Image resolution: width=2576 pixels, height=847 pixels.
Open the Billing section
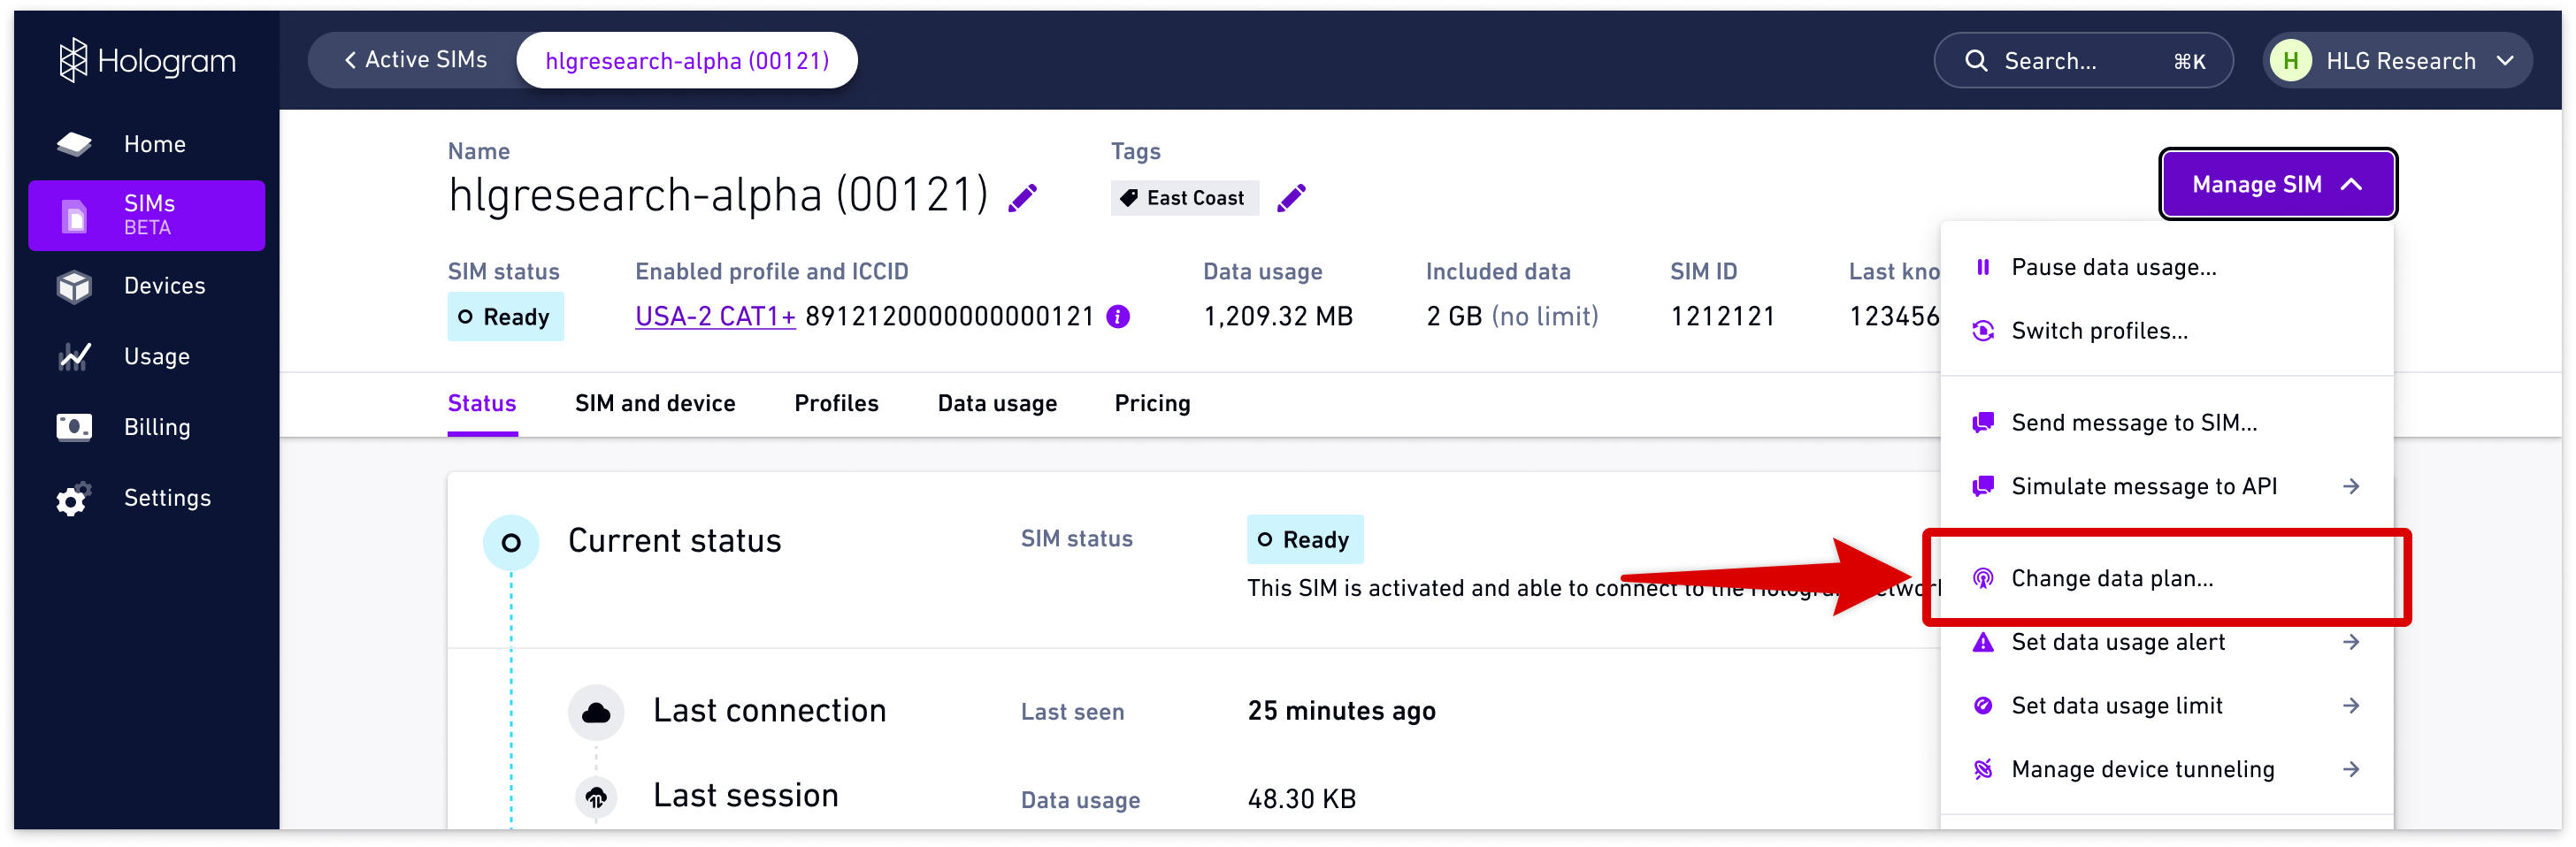tap(147, 427)
